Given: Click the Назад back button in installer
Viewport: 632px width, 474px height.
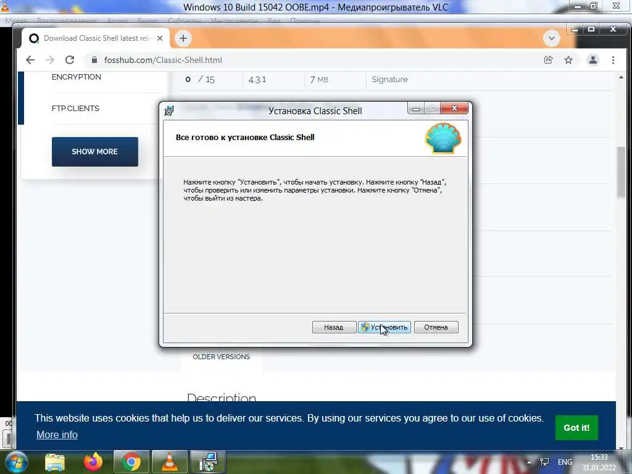Looking at the screenshot, I should click(334, 327).
